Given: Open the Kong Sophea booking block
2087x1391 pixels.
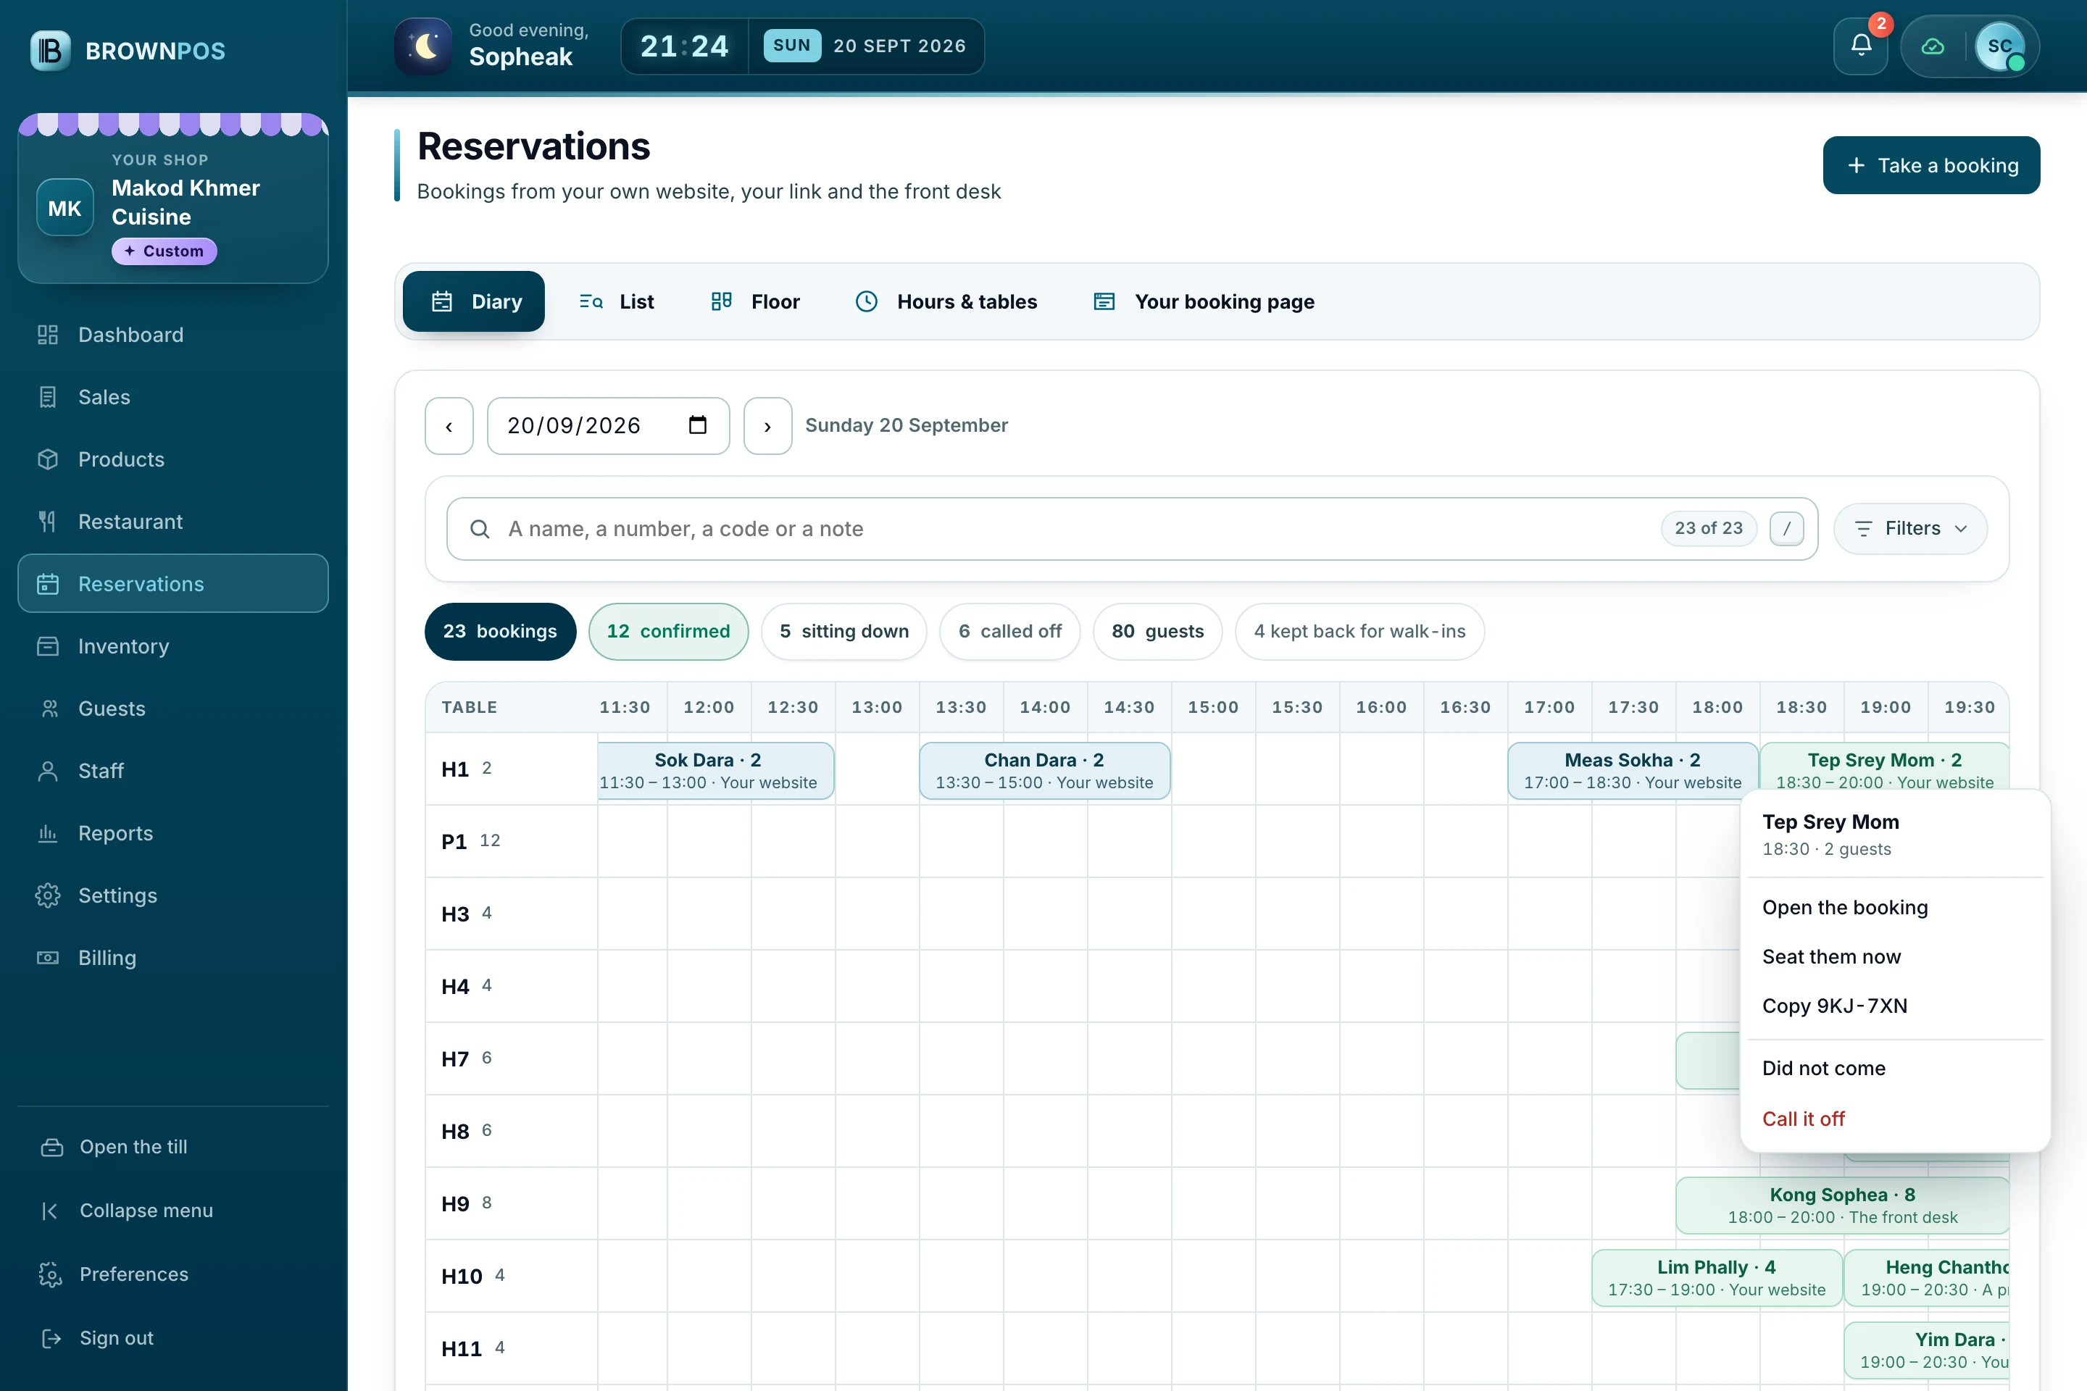Looking at the screenshot, I should pos(1842,1206).
